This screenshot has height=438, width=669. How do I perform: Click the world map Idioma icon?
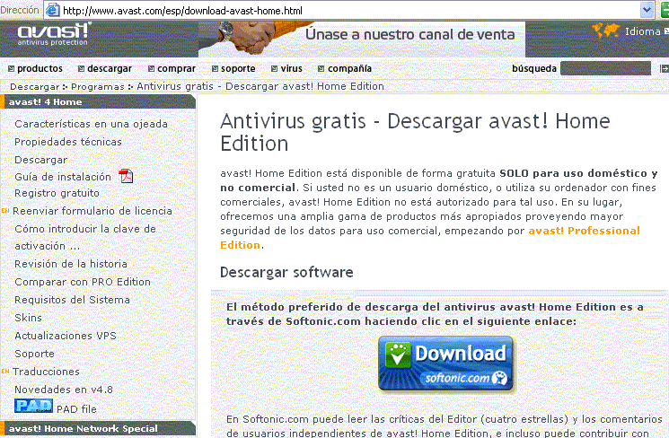[606, 31]
